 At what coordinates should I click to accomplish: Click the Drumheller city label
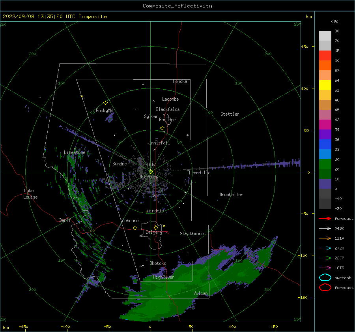pos(231,195)
